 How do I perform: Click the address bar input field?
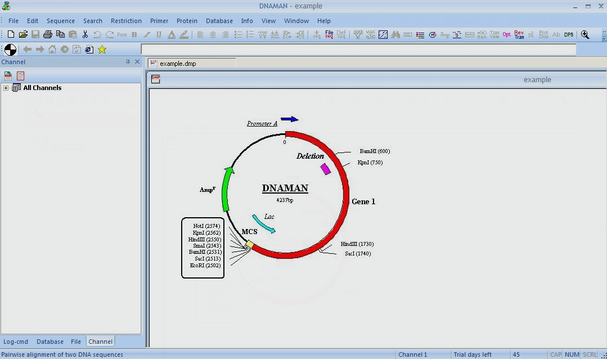coord(358,50)
